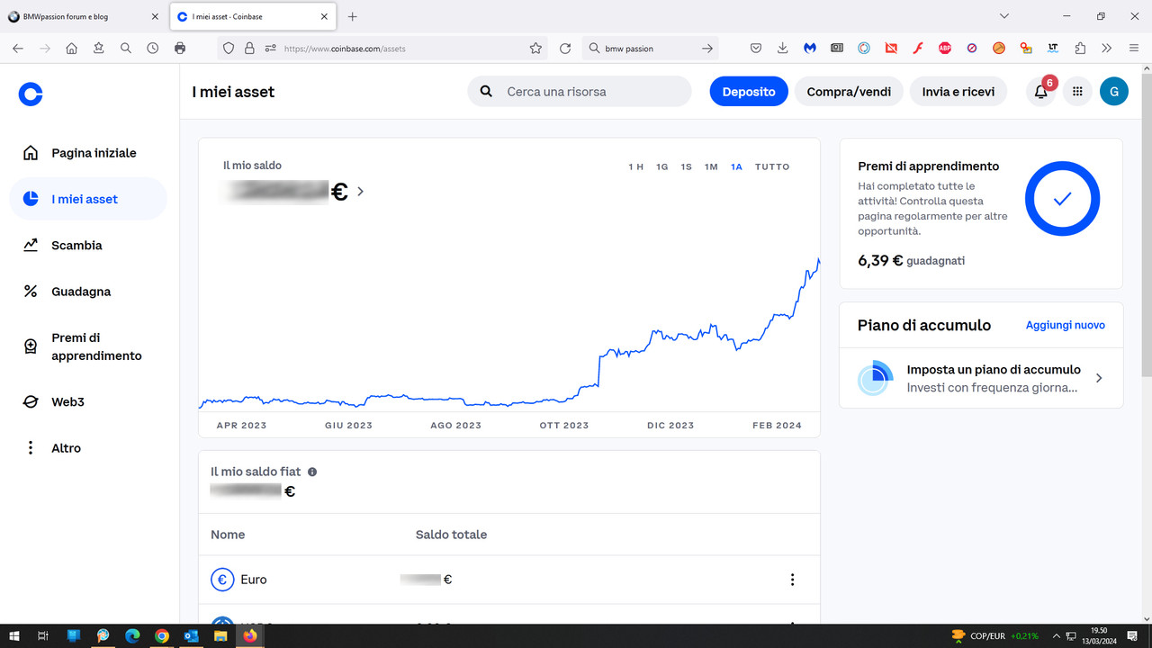Click the 6,39 € guadagnati text

(912, 260)
